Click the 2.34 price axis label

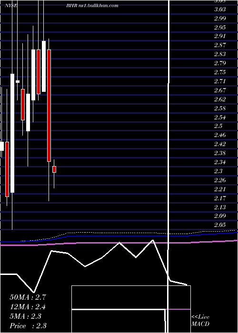pyautogui.click(x=220, y=162)
